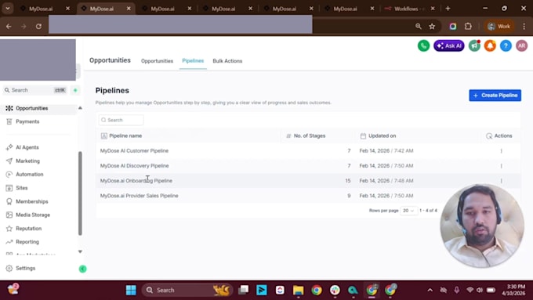Click sidebar scroll up arrow
Screen dimensions: 533x300
point(80,108)
